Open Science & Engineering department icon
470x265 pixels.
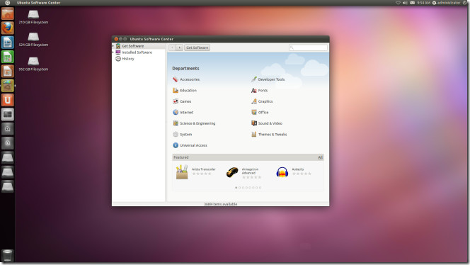(176, 123)
